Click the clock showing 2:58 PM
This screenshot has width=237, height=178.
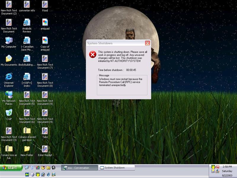click(227, 167)
